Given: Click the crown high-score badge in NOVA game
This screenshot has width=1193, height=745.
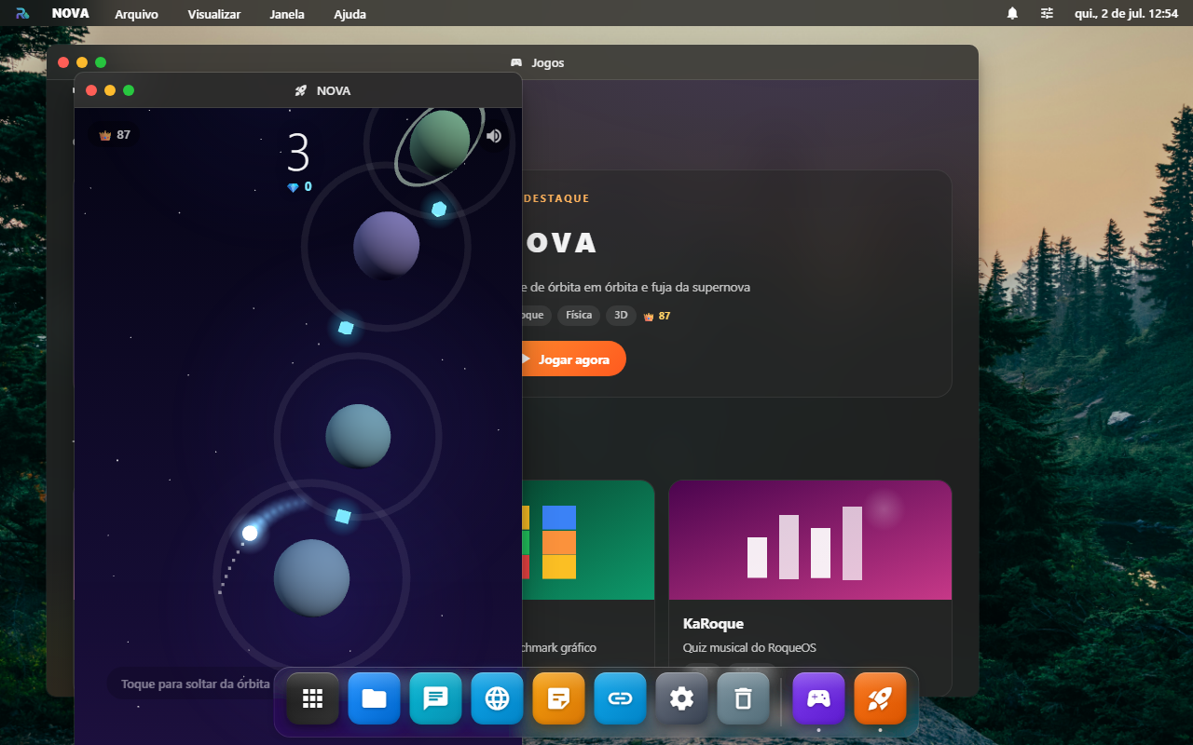Looking at the screenshot, I should click(x=115, y=135).
